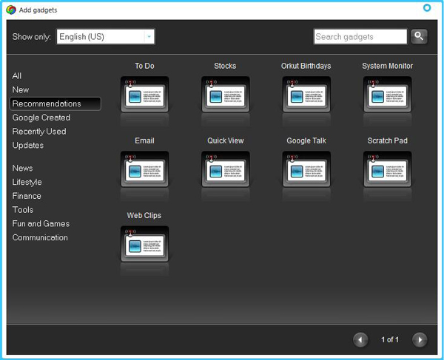Click the Web Clips title text
The width and height of the screenshot is (444, 360).
click(144, 215)
